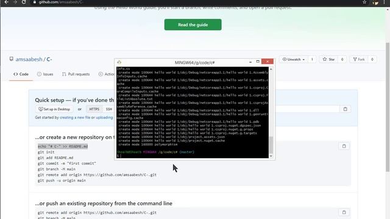Click the highlighted echo README.md line
The width and height of the screenshot is (390, 219).
[x=63, y=146]
